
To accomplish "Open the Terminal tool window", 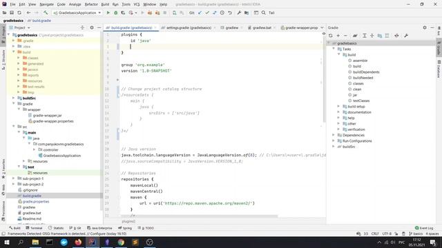I will (x=34, y=228).
